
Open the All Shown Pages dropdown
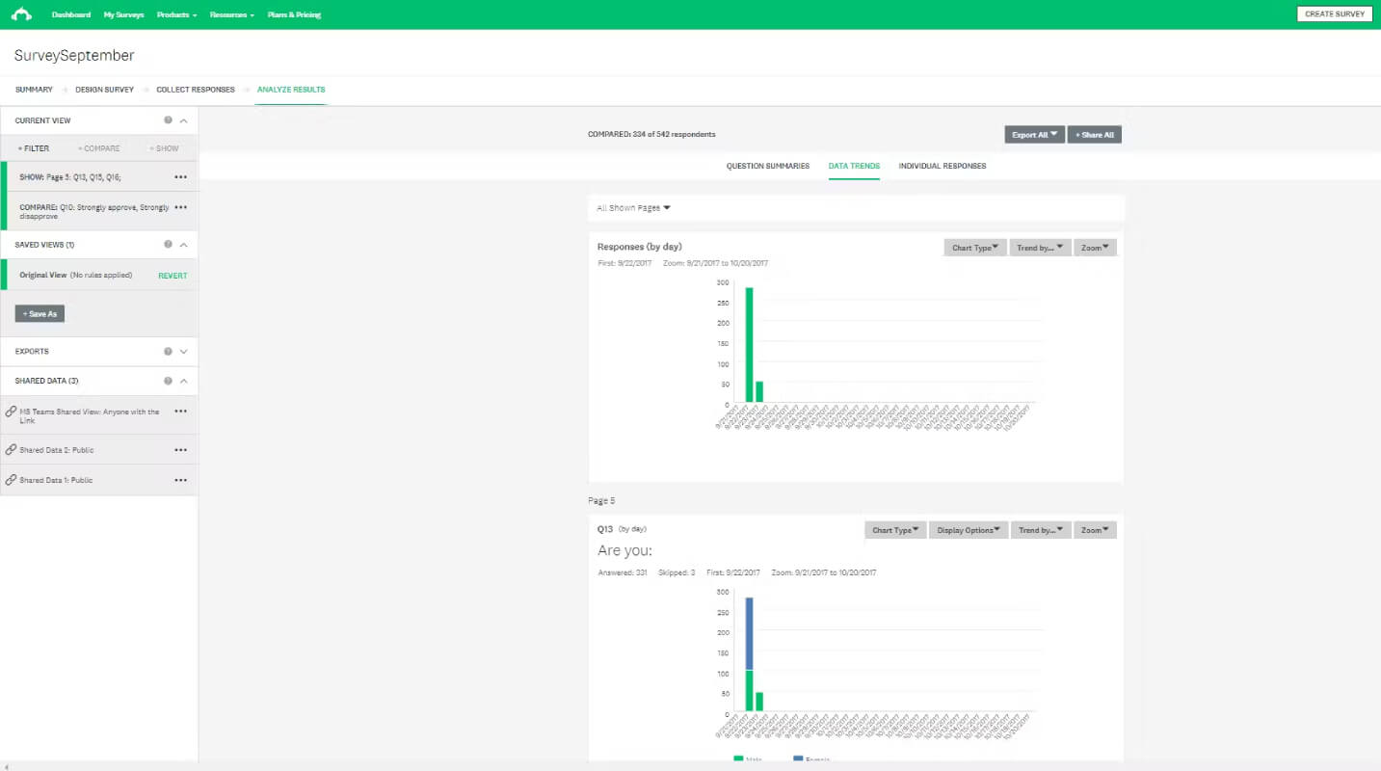click(x=633, y=208)
